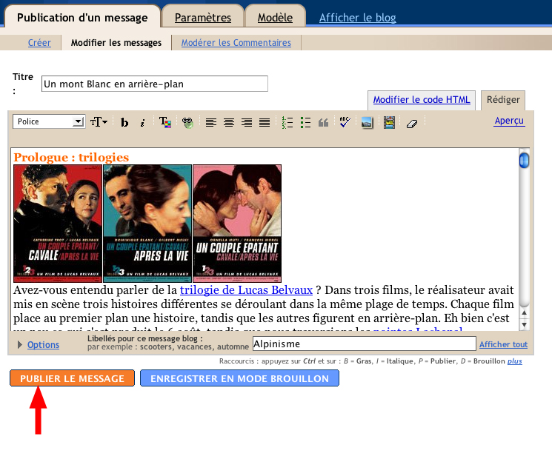The image size is (552, 462).
Task: Open the font size dropdown
Action: point(99,121)
